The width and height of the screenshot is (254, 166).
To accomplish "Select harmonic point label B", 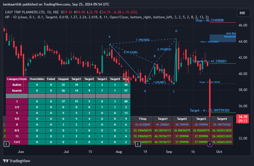I will click(x=155, y=56).
